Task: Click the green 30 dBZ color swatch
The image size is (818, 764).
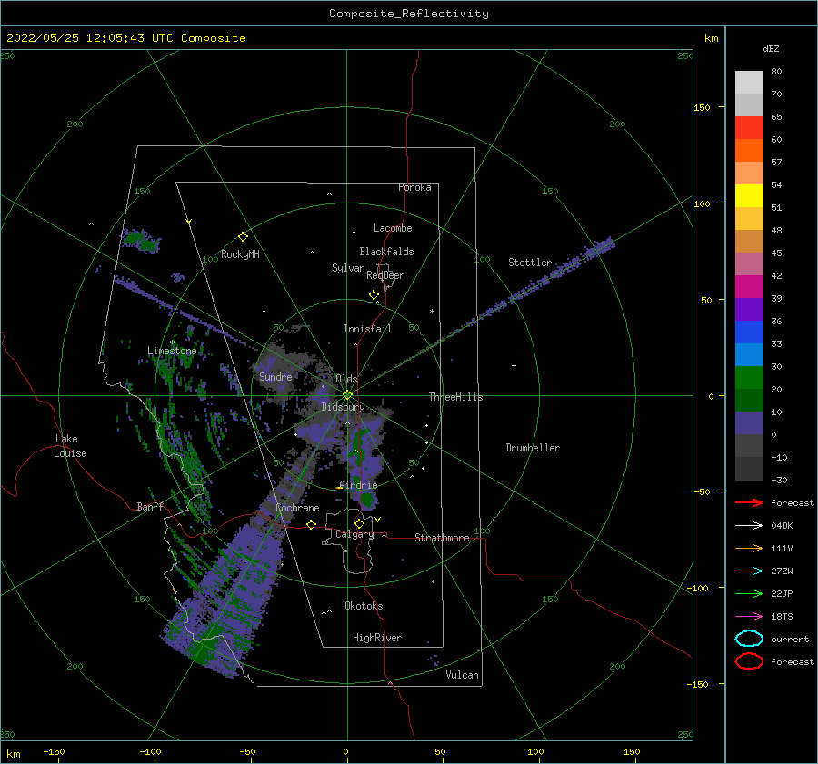Action: click(x=749, y=378)
